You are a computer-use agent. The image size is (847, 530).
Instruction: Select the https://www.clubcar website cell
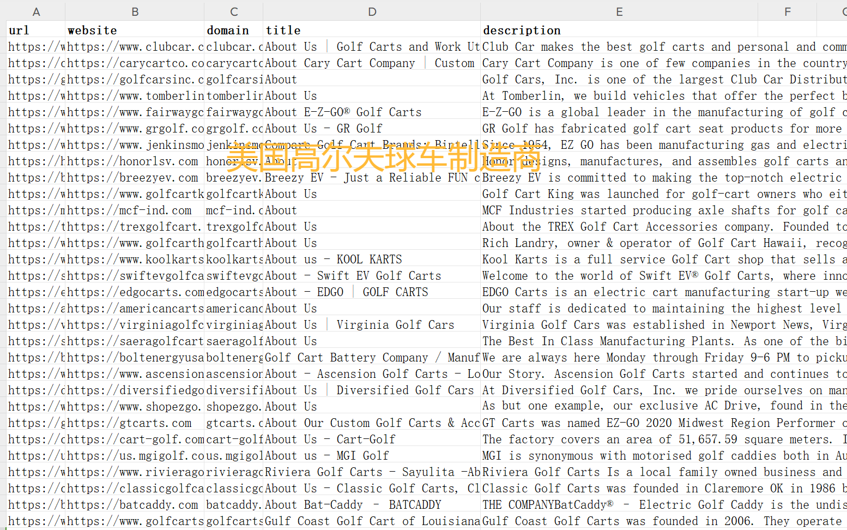pos(135,46)
